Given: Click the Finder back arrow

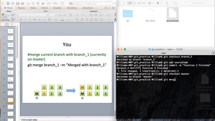Looking at the screenshot, I should (119, 3).
